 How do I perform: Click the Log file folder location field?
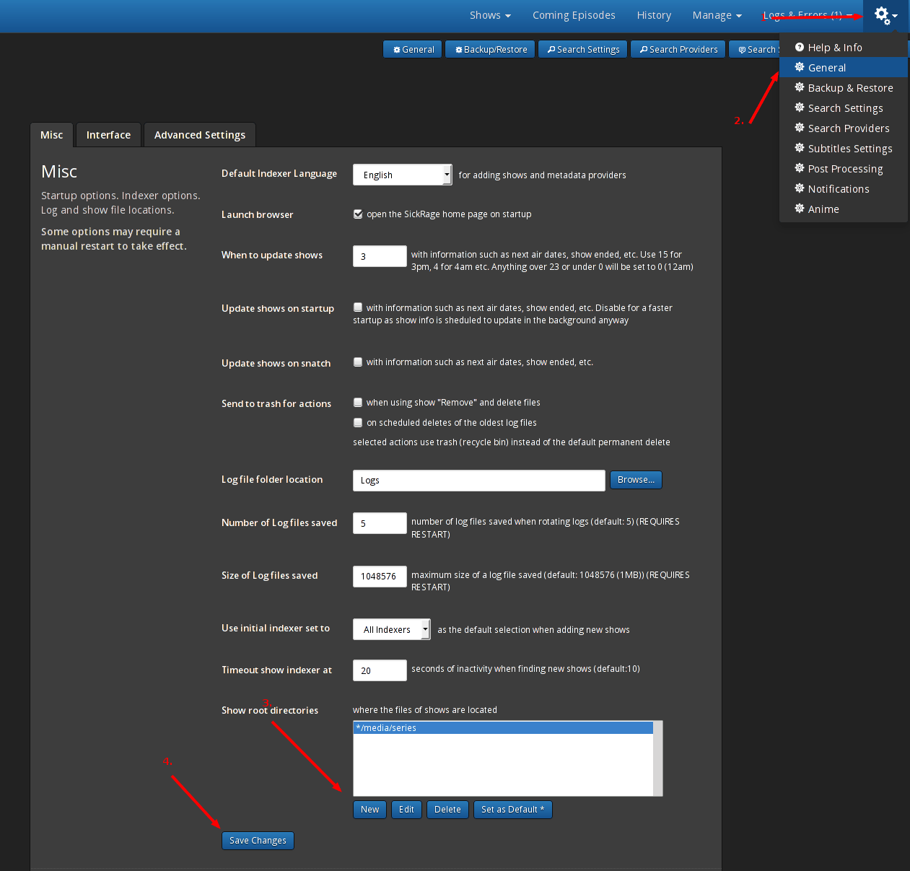point(479,481)
